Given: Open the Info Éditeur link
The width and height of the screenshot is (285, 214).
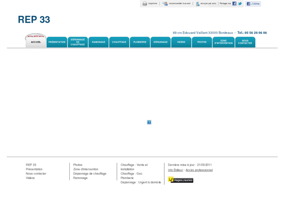Looking at the screenshot, I should point(175,170).
